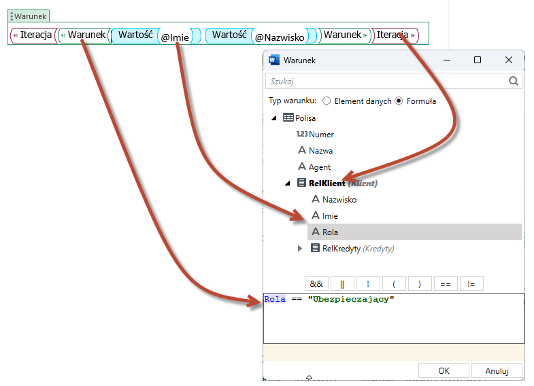This screenshot has height=386, width=534.
Task: Click the opening Warunek tag in document
Action: point(84,35)
